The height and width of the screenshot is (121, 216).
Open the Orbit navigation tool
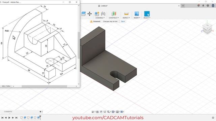(x=93, y=112)
